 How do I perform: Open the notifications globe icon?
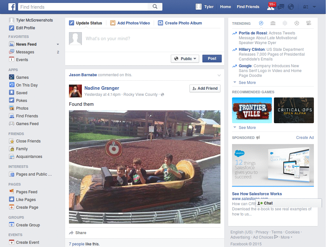(x=291, y=7)
